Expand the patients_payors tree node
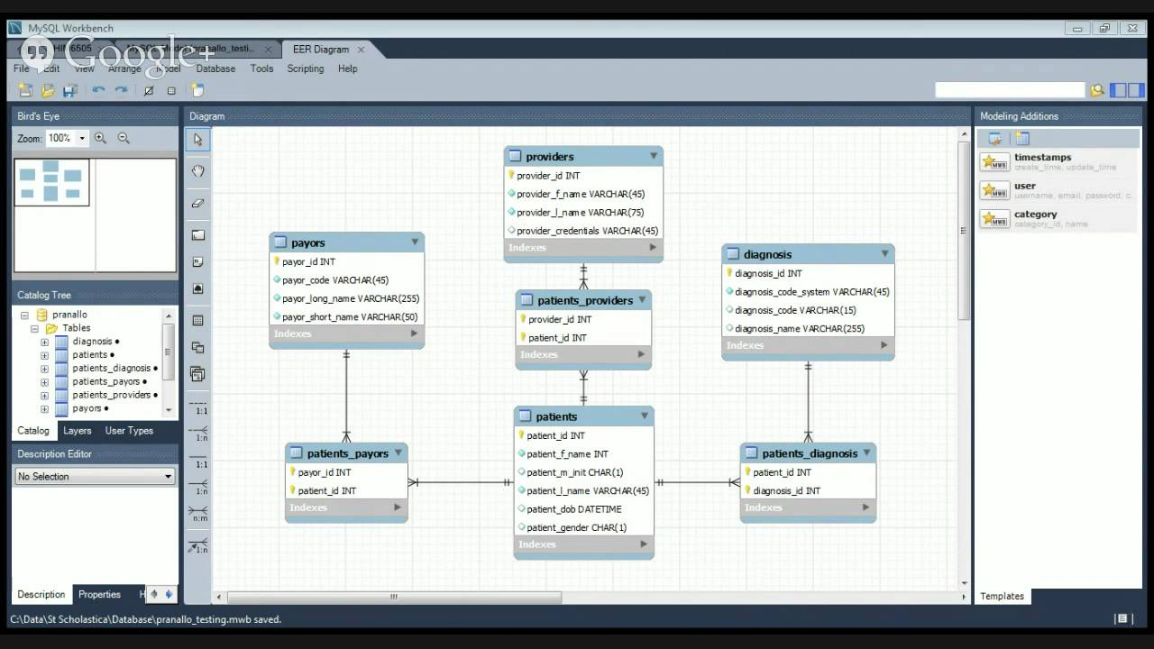Viewport: 1154px width, 649px height. 44,382
